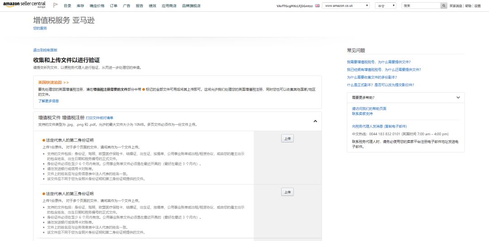This screenshot has width=489, height=241.
Task: Open the 设置 link in top bar
Action: (x=477, y=6)
